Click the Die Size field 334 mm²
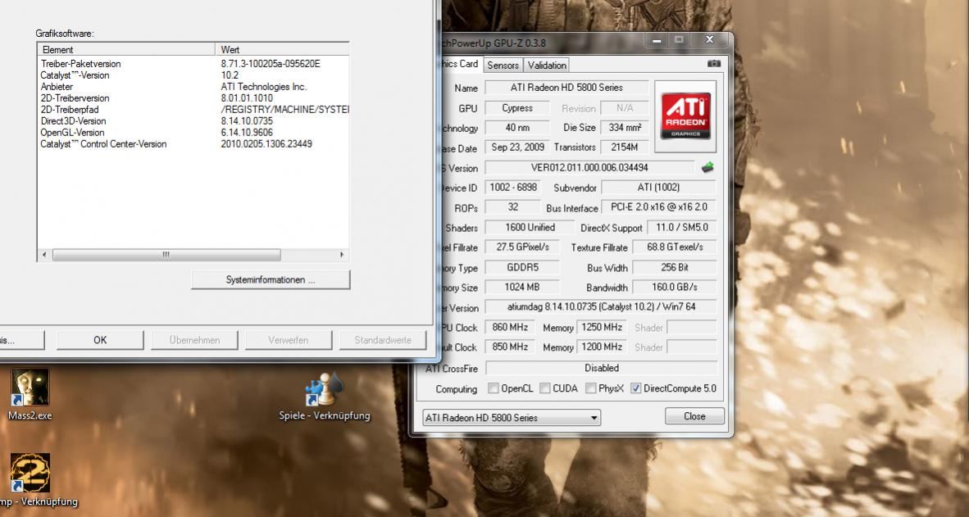The width and height of the screenshot is (969, 517). click(625, 127)
